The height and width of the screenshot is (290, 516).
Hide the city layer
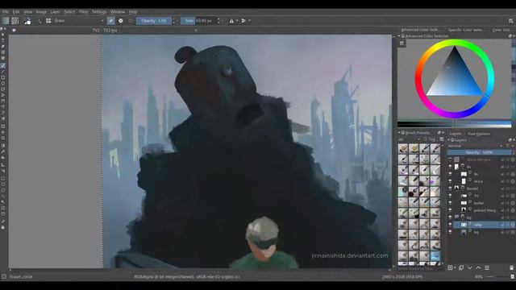[x=450, y=225]
